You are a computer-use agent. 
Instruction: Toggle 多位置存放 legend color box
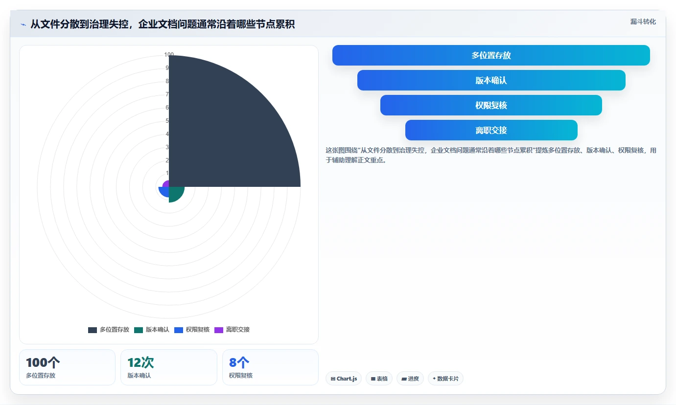[93, 330]
